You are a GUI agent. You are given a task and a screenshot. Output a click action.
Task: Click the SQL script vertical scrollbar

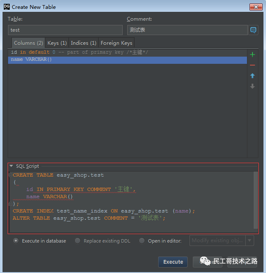click(x=256, y=200)
